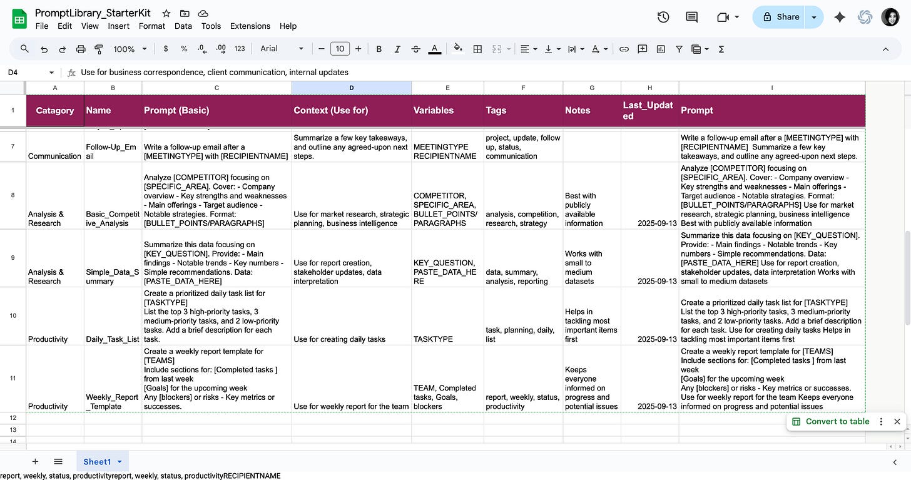Screen dimensions: 911x480
Task: Open the text color picker
Action: pos(435,49)
